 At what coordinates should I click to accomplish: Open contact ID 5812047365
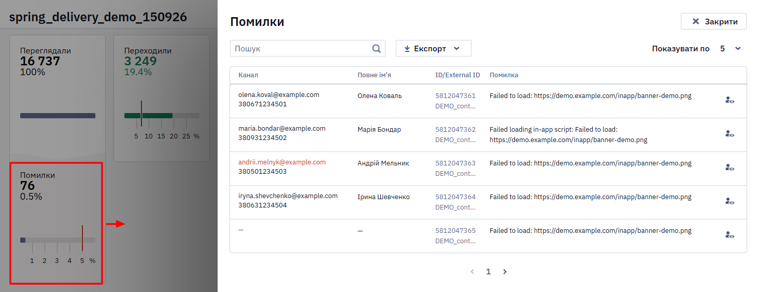(x=455, y=231)
